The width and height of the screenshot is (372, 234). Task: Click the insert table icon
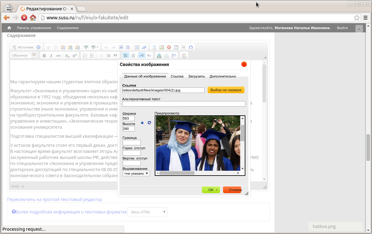[x=176, y=47]
